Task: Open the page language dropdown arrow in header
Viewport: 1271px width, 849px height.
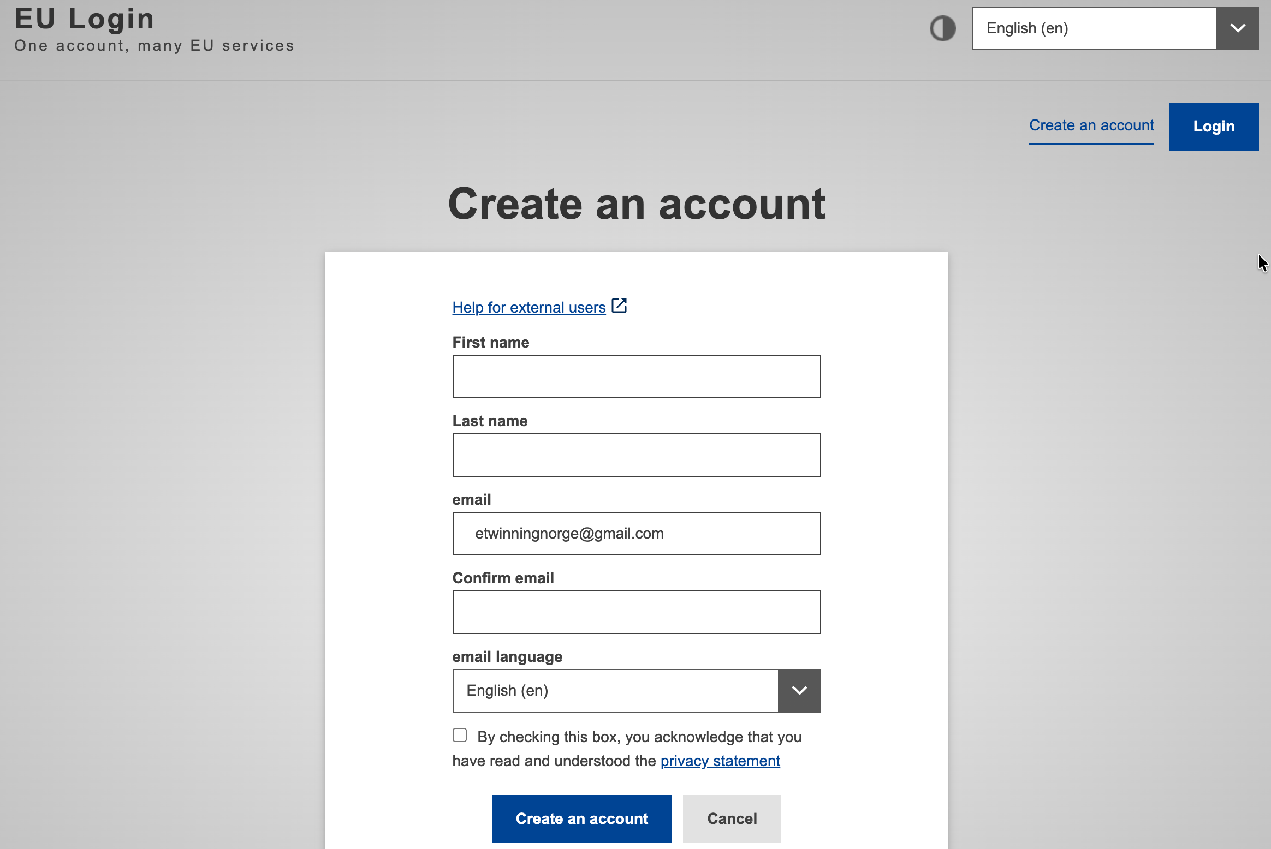Action: pyautogui.click(x=1237, y=28)
